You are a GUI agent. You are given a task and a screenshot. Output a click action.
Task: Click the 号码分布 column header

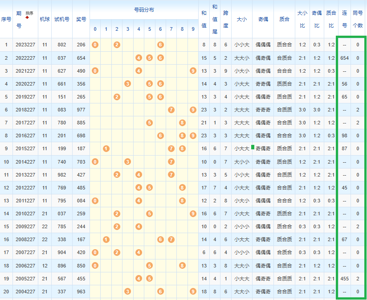[x=144, y=10]
